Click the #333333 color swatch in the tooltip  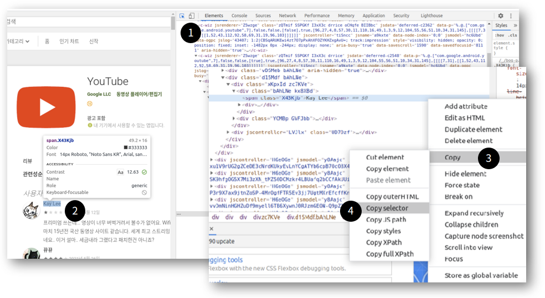[126, 148]
